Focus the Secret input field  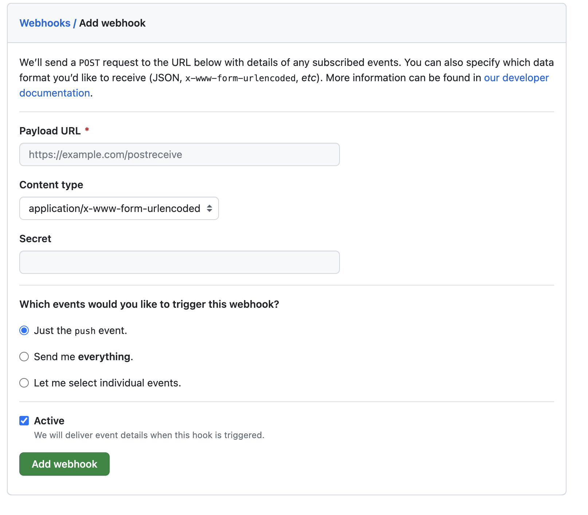[179, 262]
